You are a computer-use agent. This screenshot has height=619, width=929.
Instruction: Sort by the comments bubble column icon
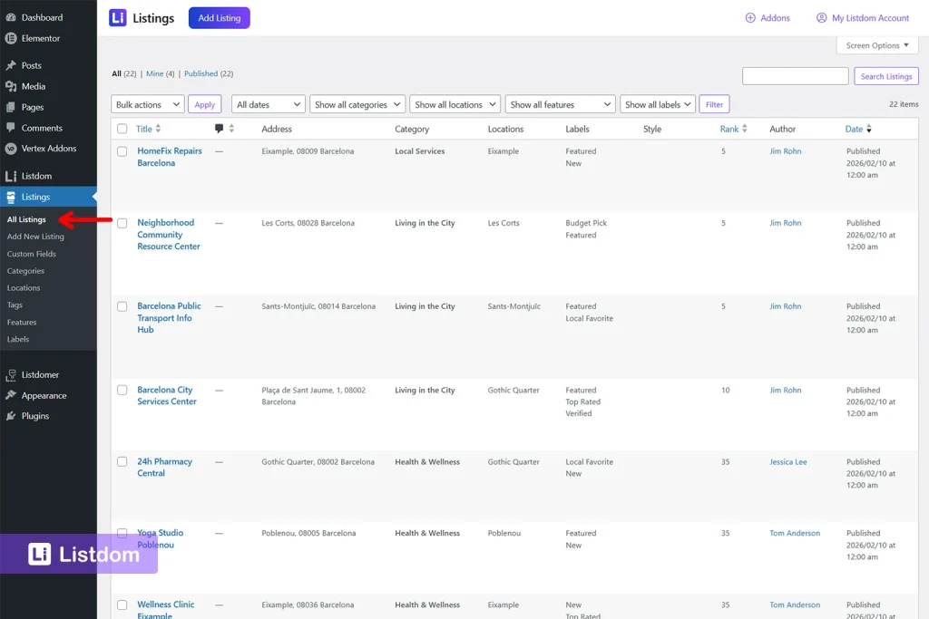(220, 129)
